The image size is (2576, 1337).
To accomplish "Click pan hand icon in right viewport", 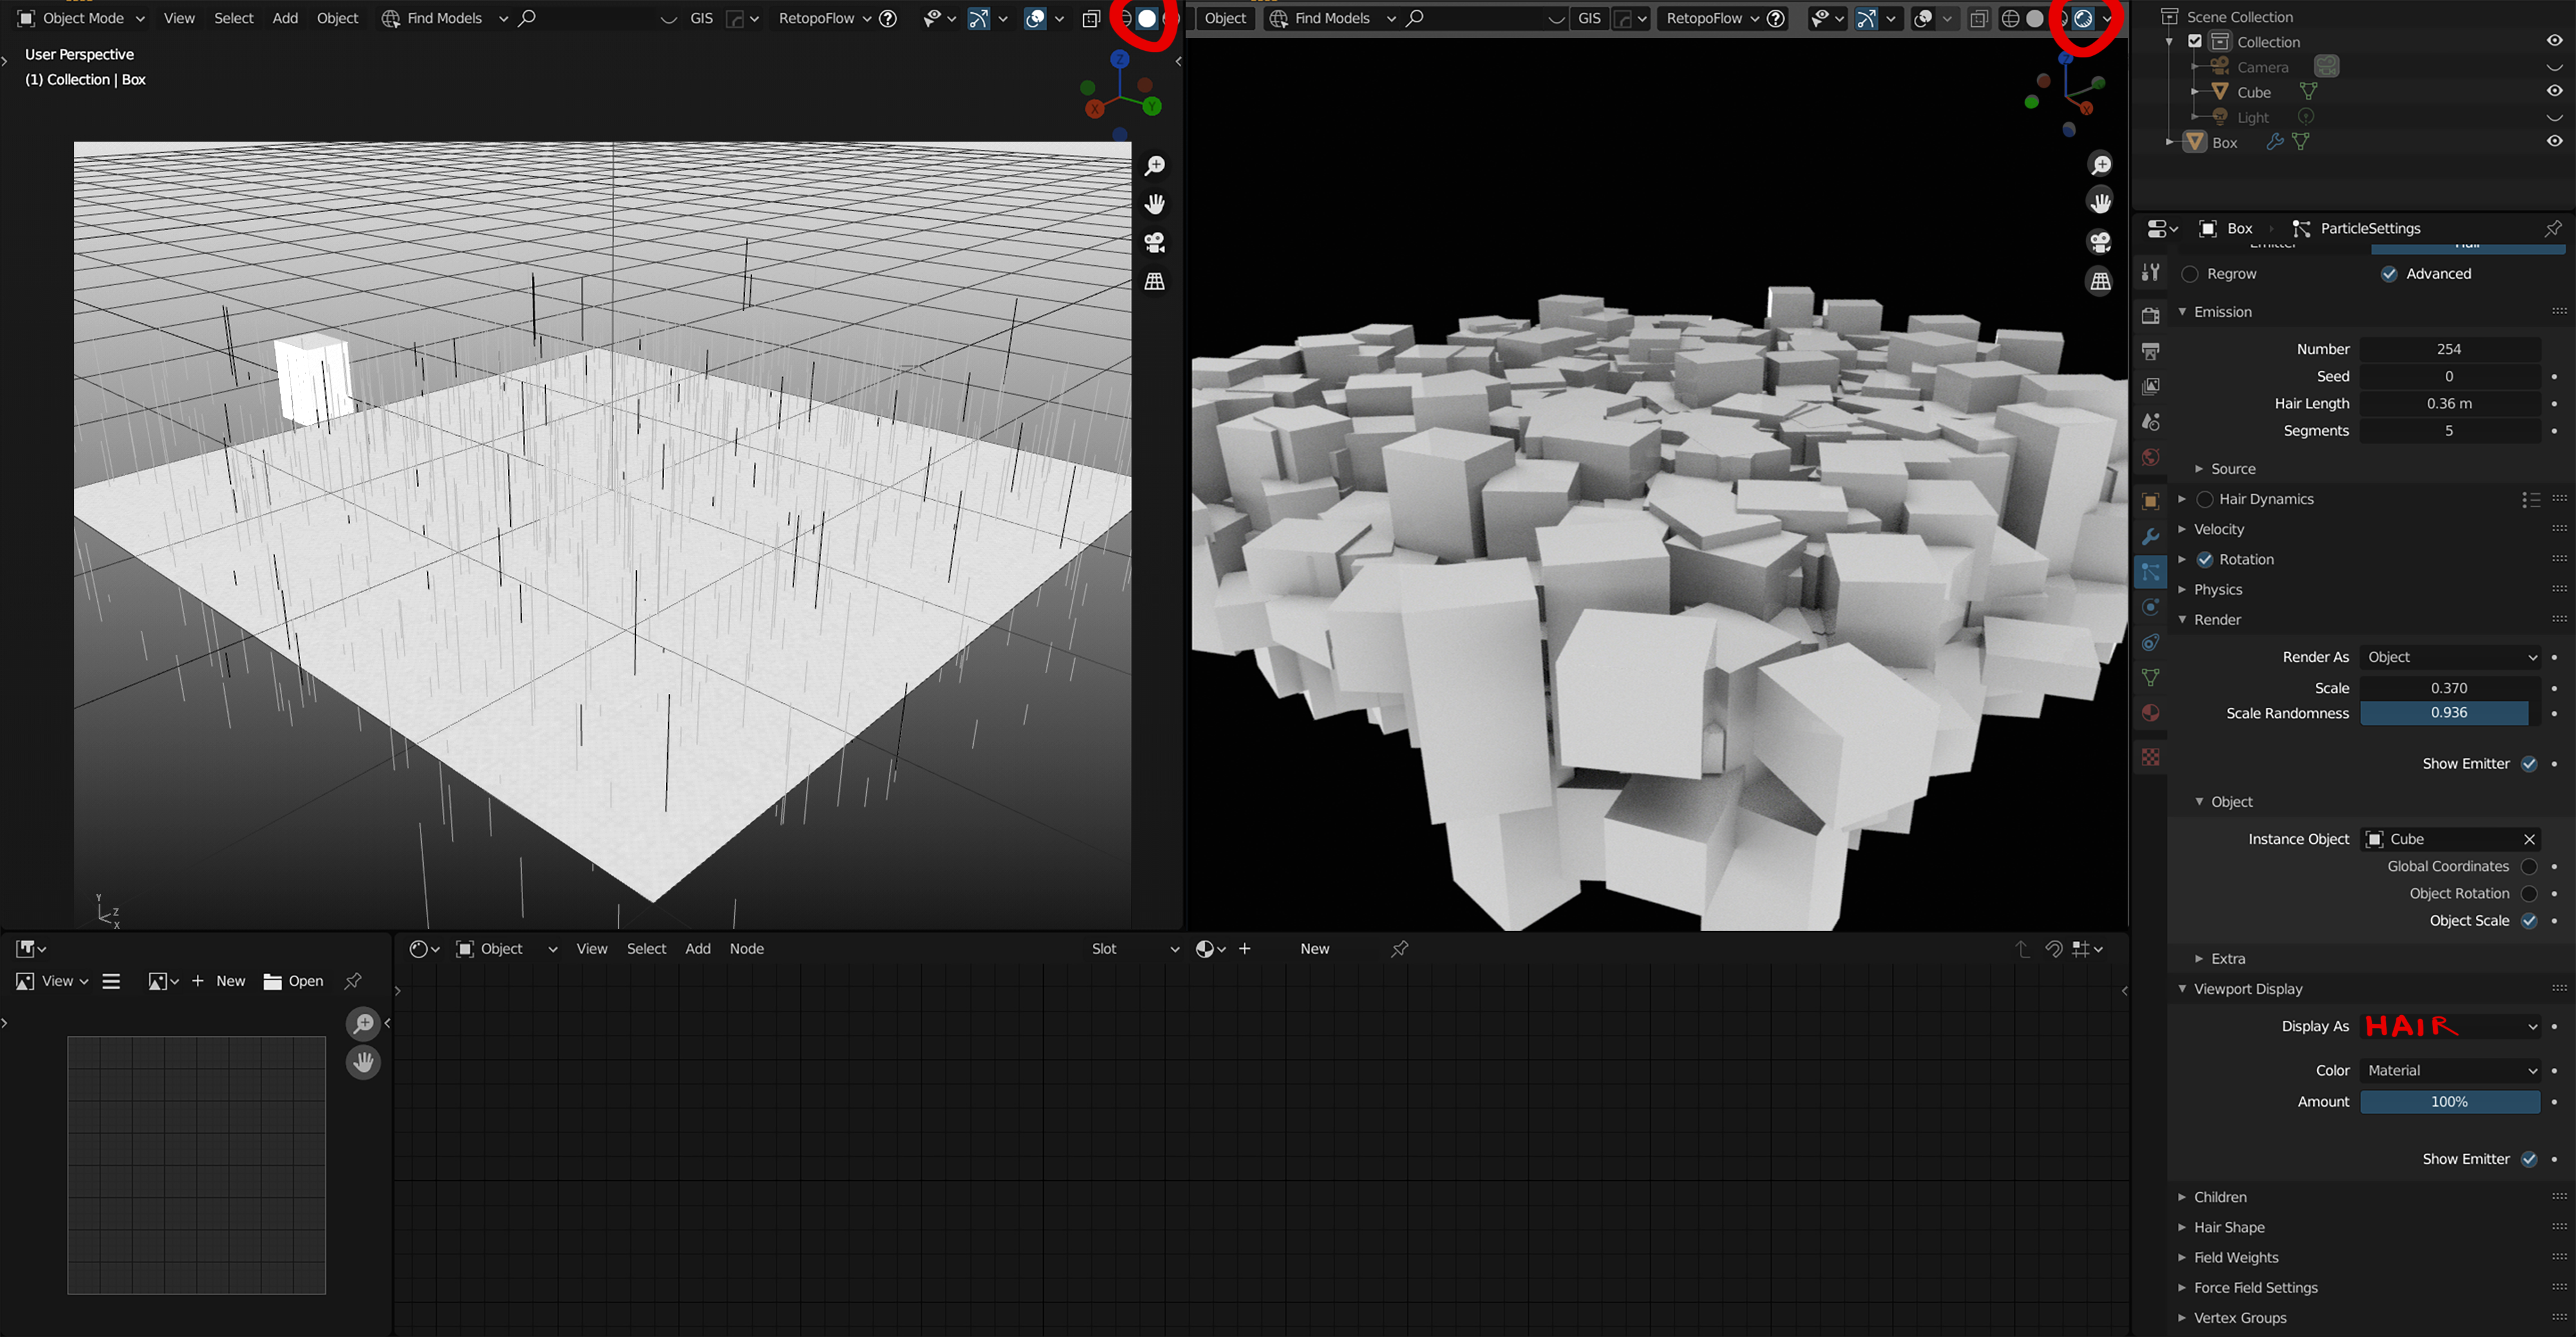I will point(2100,203).
